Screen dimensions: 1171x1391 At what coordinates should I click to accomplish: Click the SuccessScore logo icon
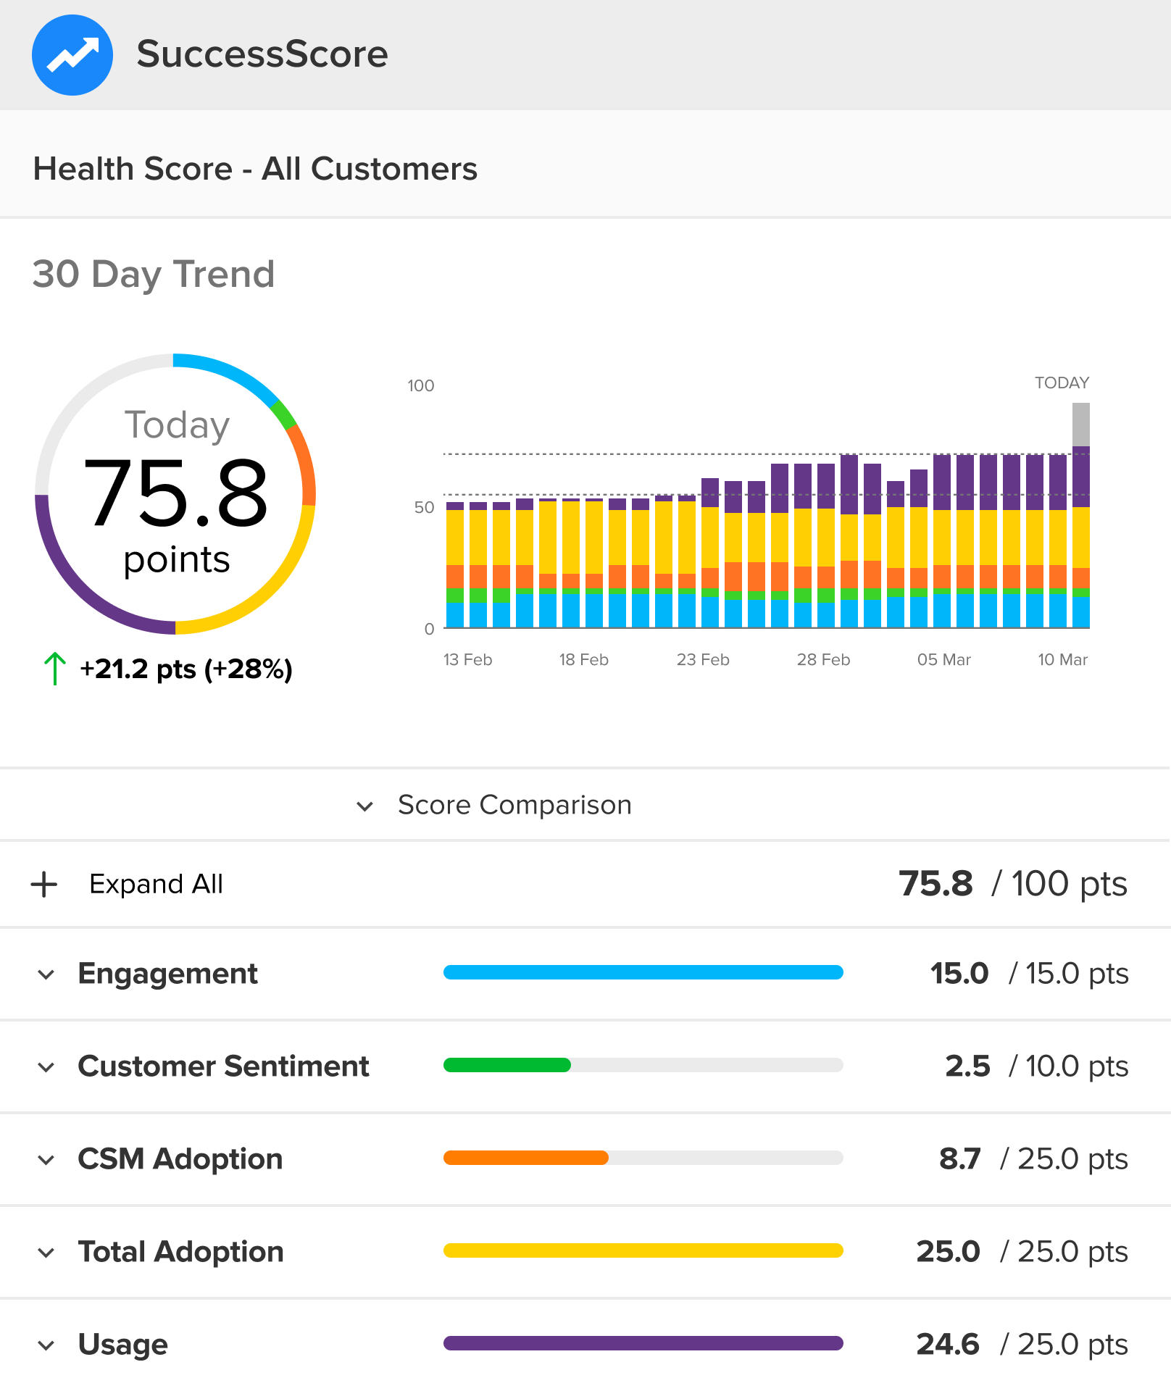tap(72, 54)
